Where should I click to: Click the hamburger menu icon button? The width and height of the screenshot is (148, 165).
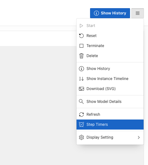click(x=137, y=13)
